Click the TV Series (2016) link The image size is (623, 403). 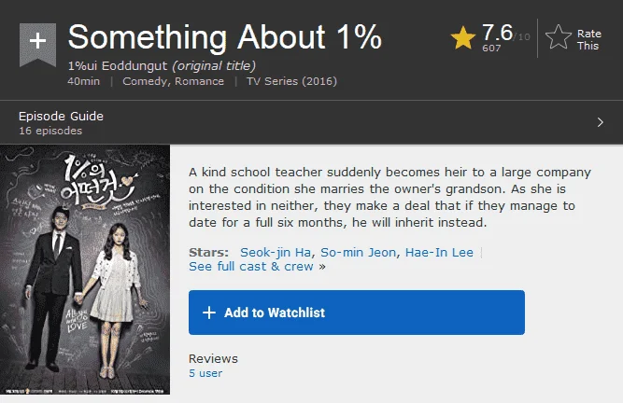coord(291,81)
